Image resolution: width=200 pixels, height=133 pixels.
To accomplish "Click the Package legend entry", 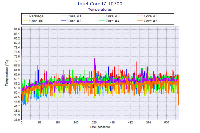I will tap(33, 16).
